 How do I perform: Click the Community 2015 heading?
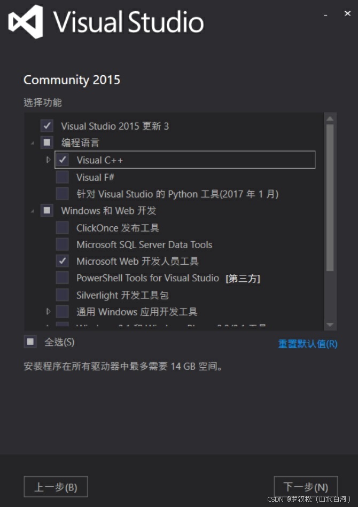coord(72,80)
